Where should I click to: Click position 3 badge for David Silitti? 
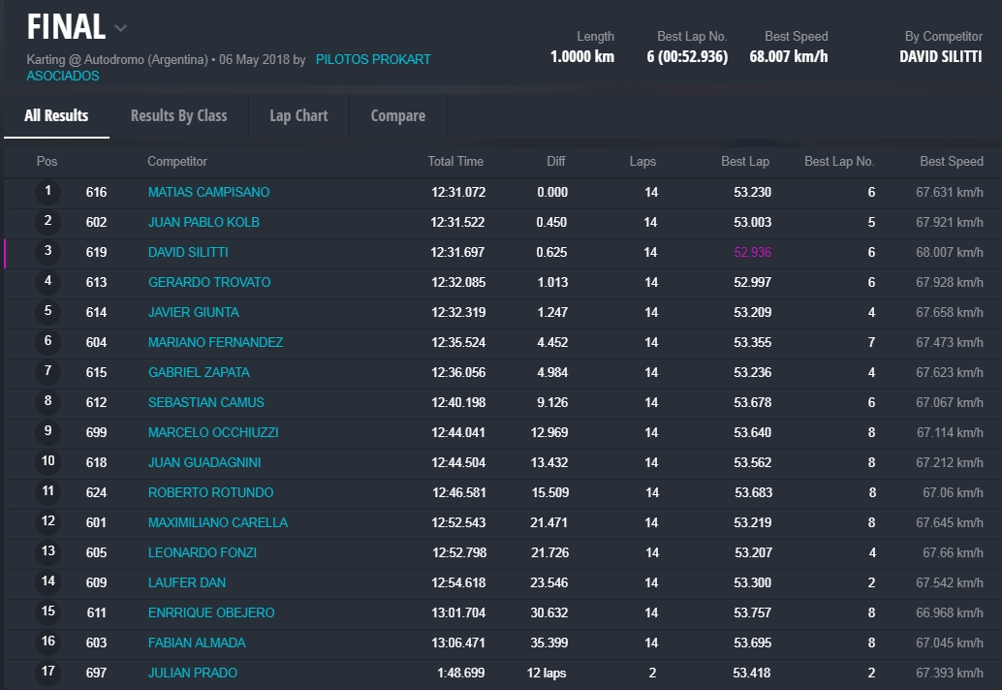[x=48, y=252]
